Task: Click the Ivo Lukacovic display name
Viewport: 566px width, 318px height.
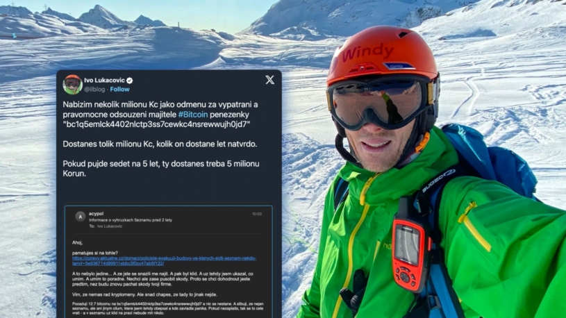Action: tap(104, 81)
